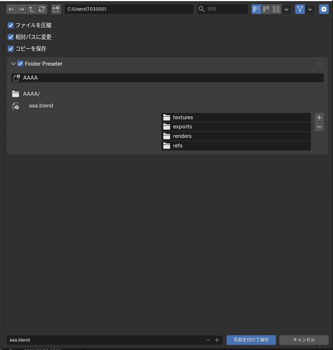Navigate forward to the next folder
The width and height of the screenshot is (333, 350).
(21, 9)
